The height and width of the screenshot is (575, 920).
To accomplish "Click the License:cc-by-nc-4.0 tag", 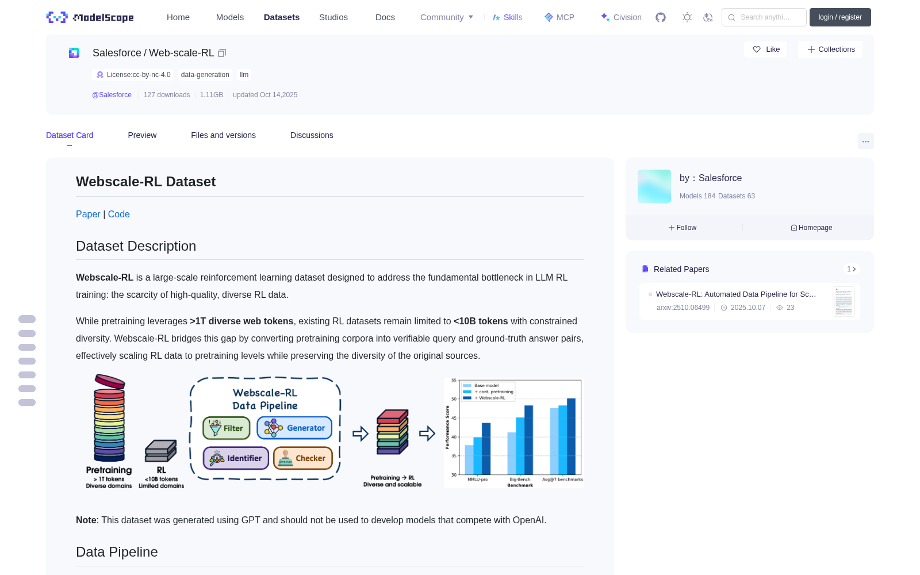I will [x=133, y=75].
